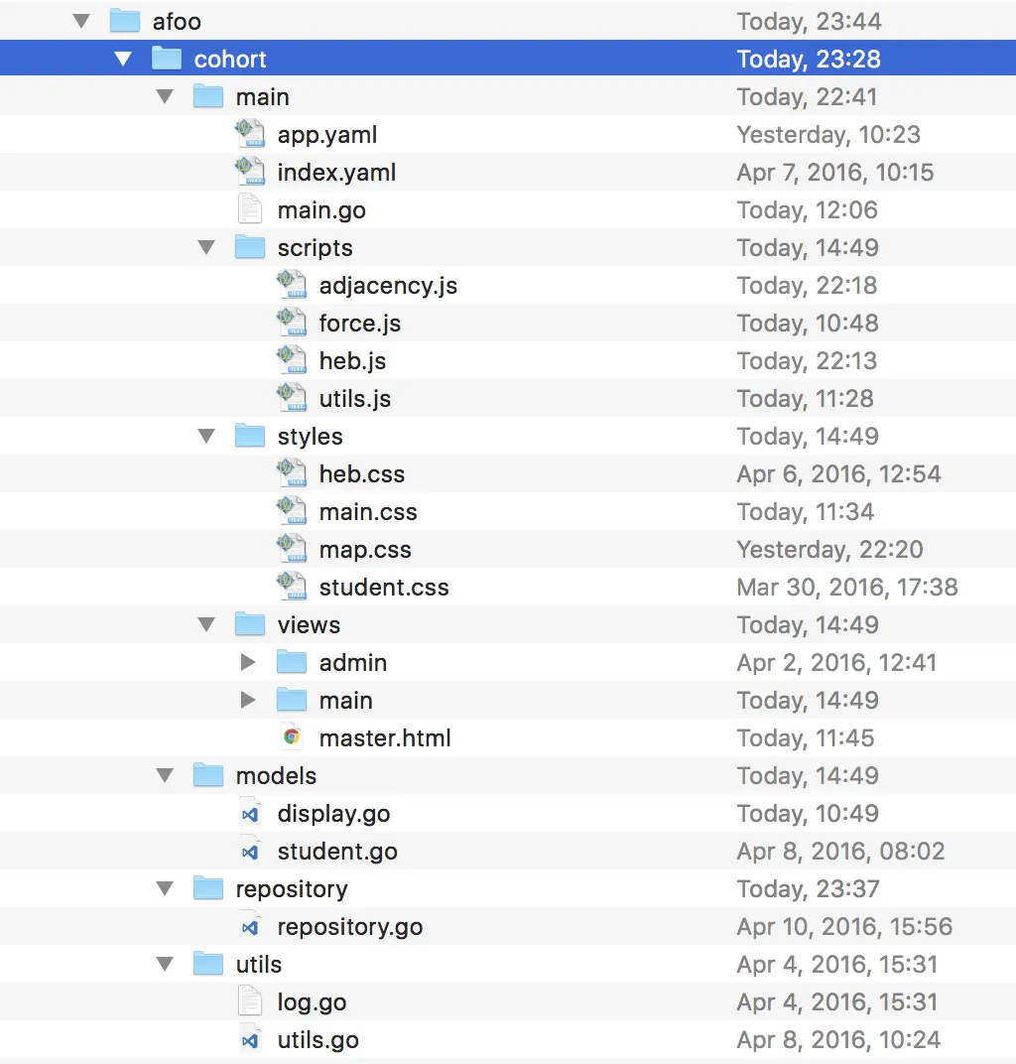The height and width of the screenshot is (1064, 1016).
Task: Click the student.css file icon
Action: [292, 587]
